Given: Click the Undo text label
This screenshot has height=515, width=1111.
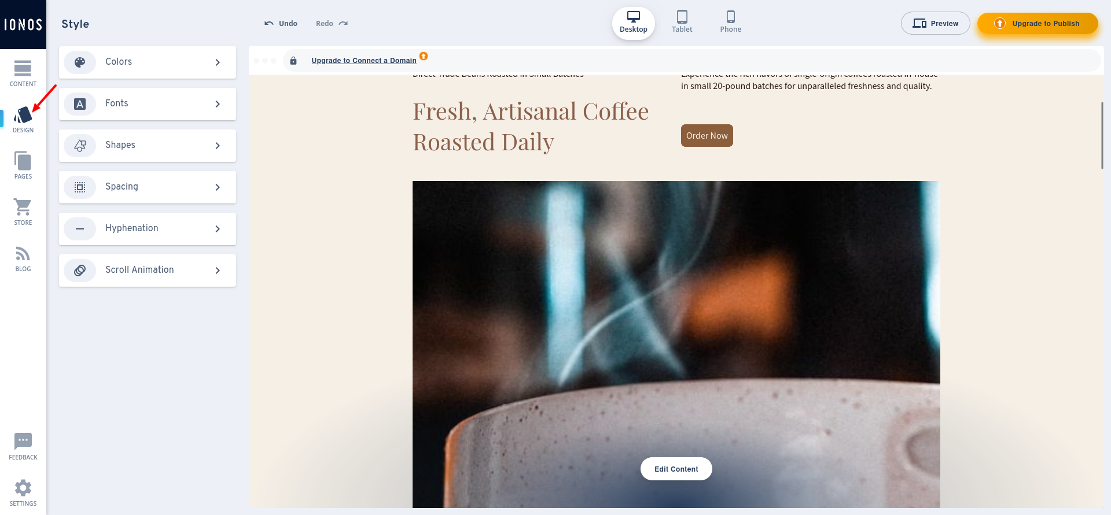Looking at the screenshot, I should (x=288, y=24).
